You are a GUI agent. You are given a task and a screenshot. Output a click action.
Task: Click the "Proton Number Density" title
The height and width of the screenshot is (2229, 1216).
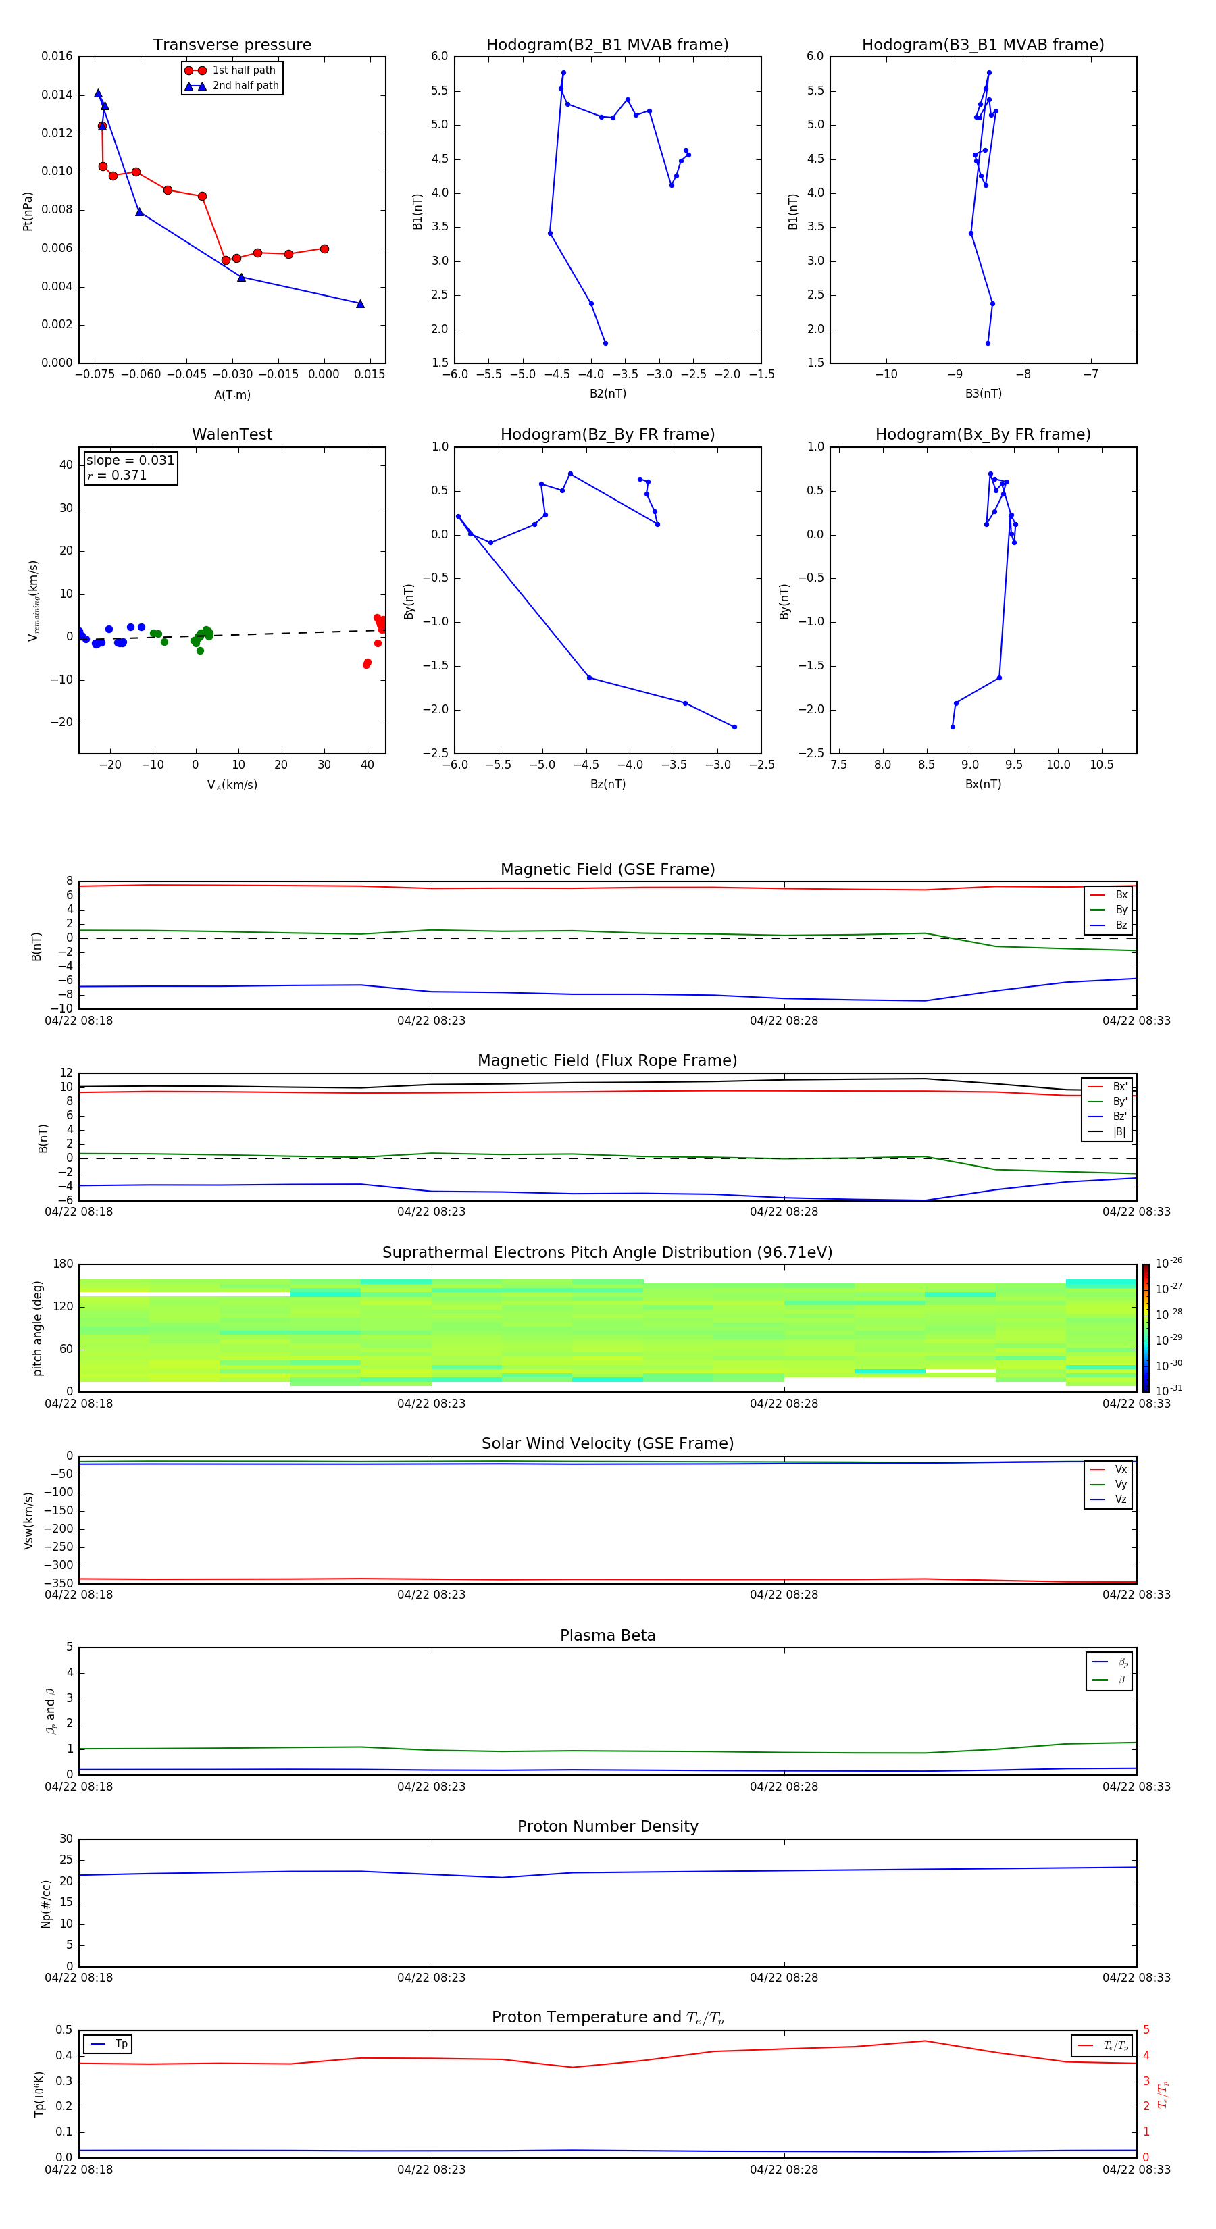(x=607, y=1826)
